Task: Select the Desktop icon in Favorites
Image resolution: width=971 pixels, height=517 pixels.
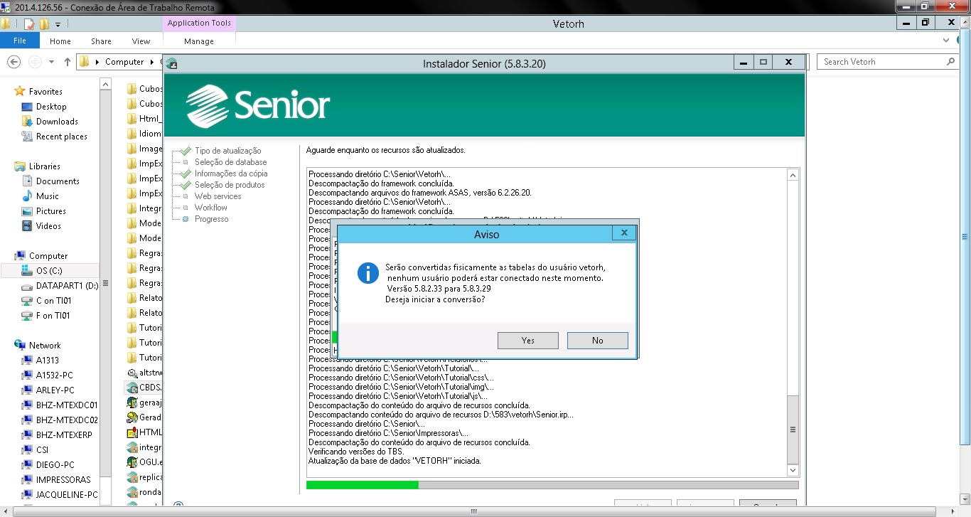Action: click(x=27, y=107)
